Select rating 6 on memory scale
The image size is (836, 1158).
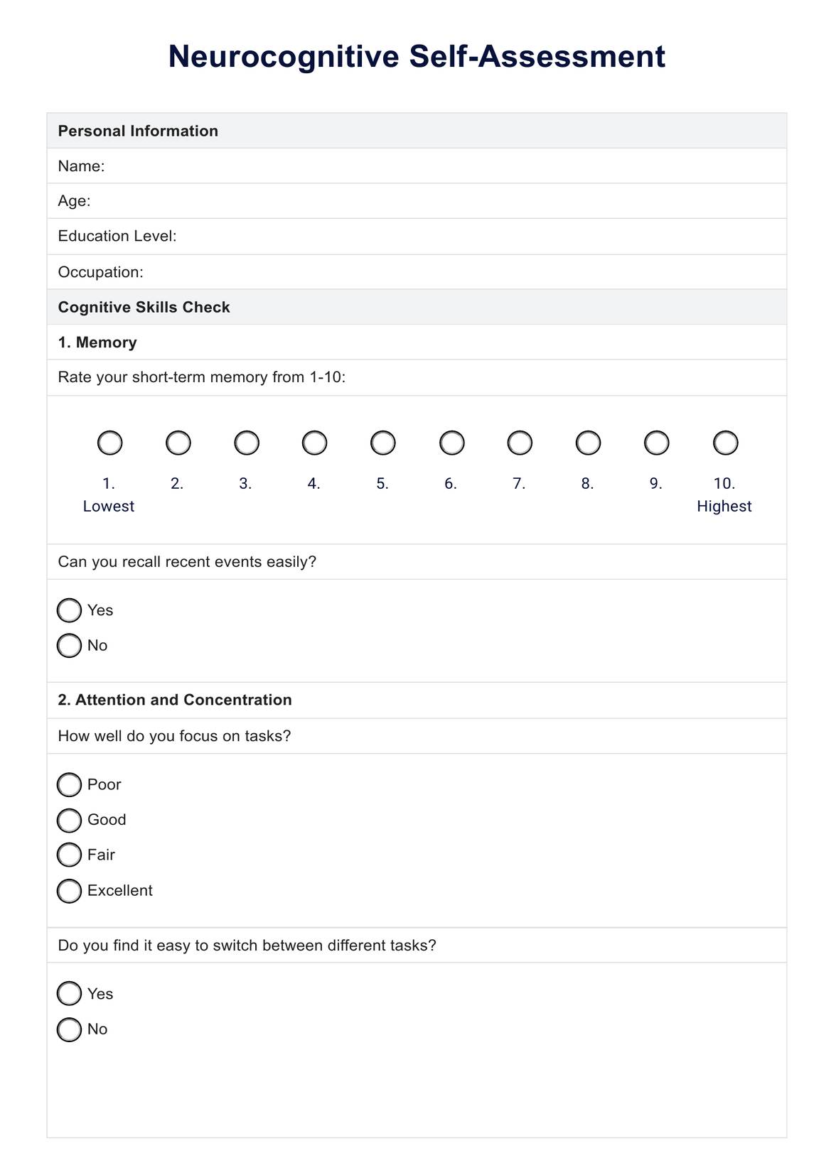(451, 443)
